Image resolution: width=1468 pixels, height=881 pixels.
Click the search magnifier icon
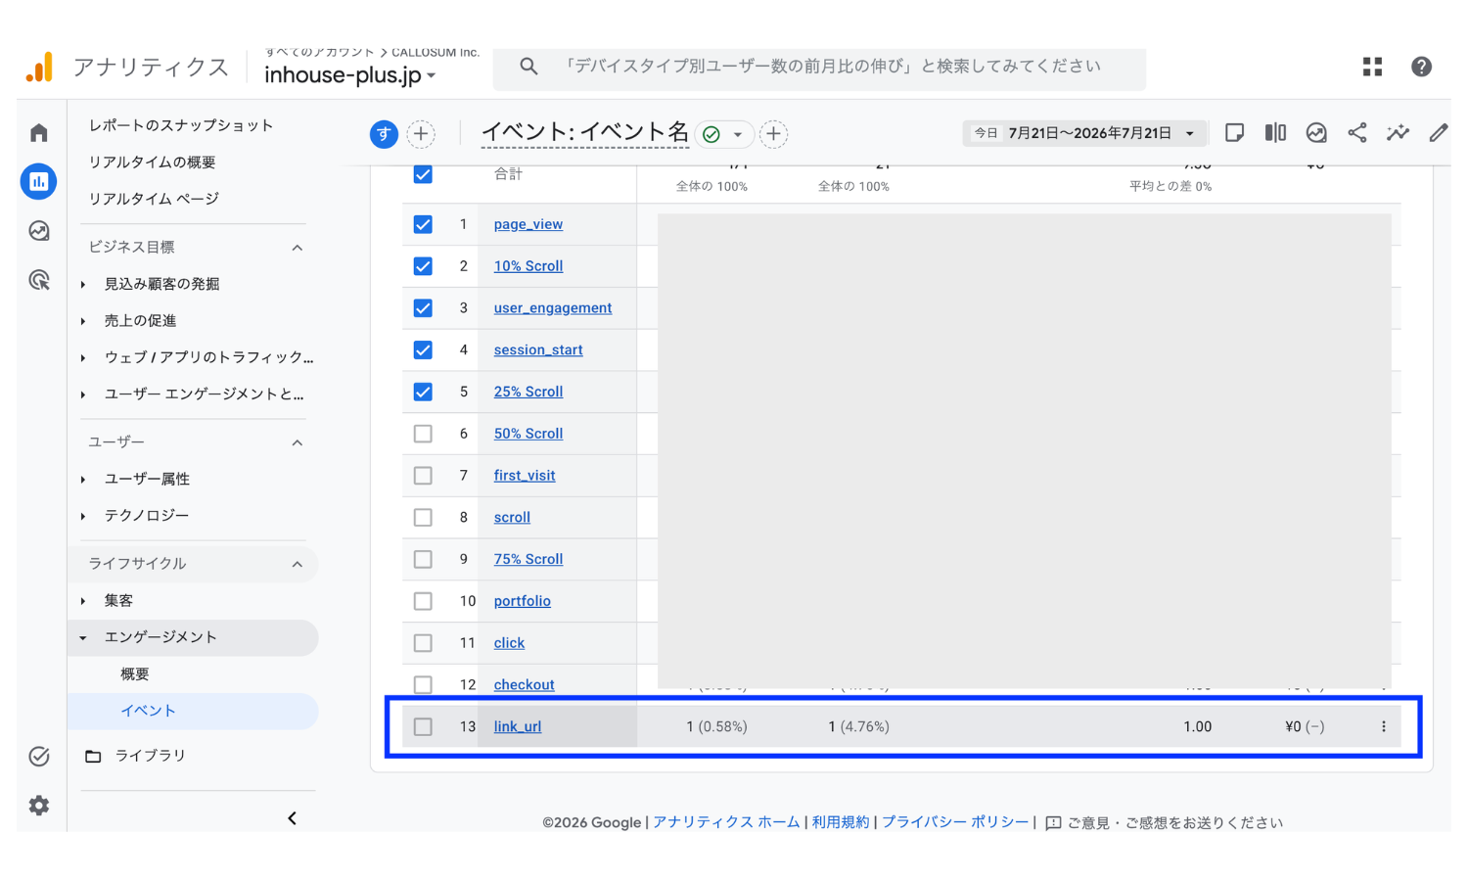click(528, 67)
